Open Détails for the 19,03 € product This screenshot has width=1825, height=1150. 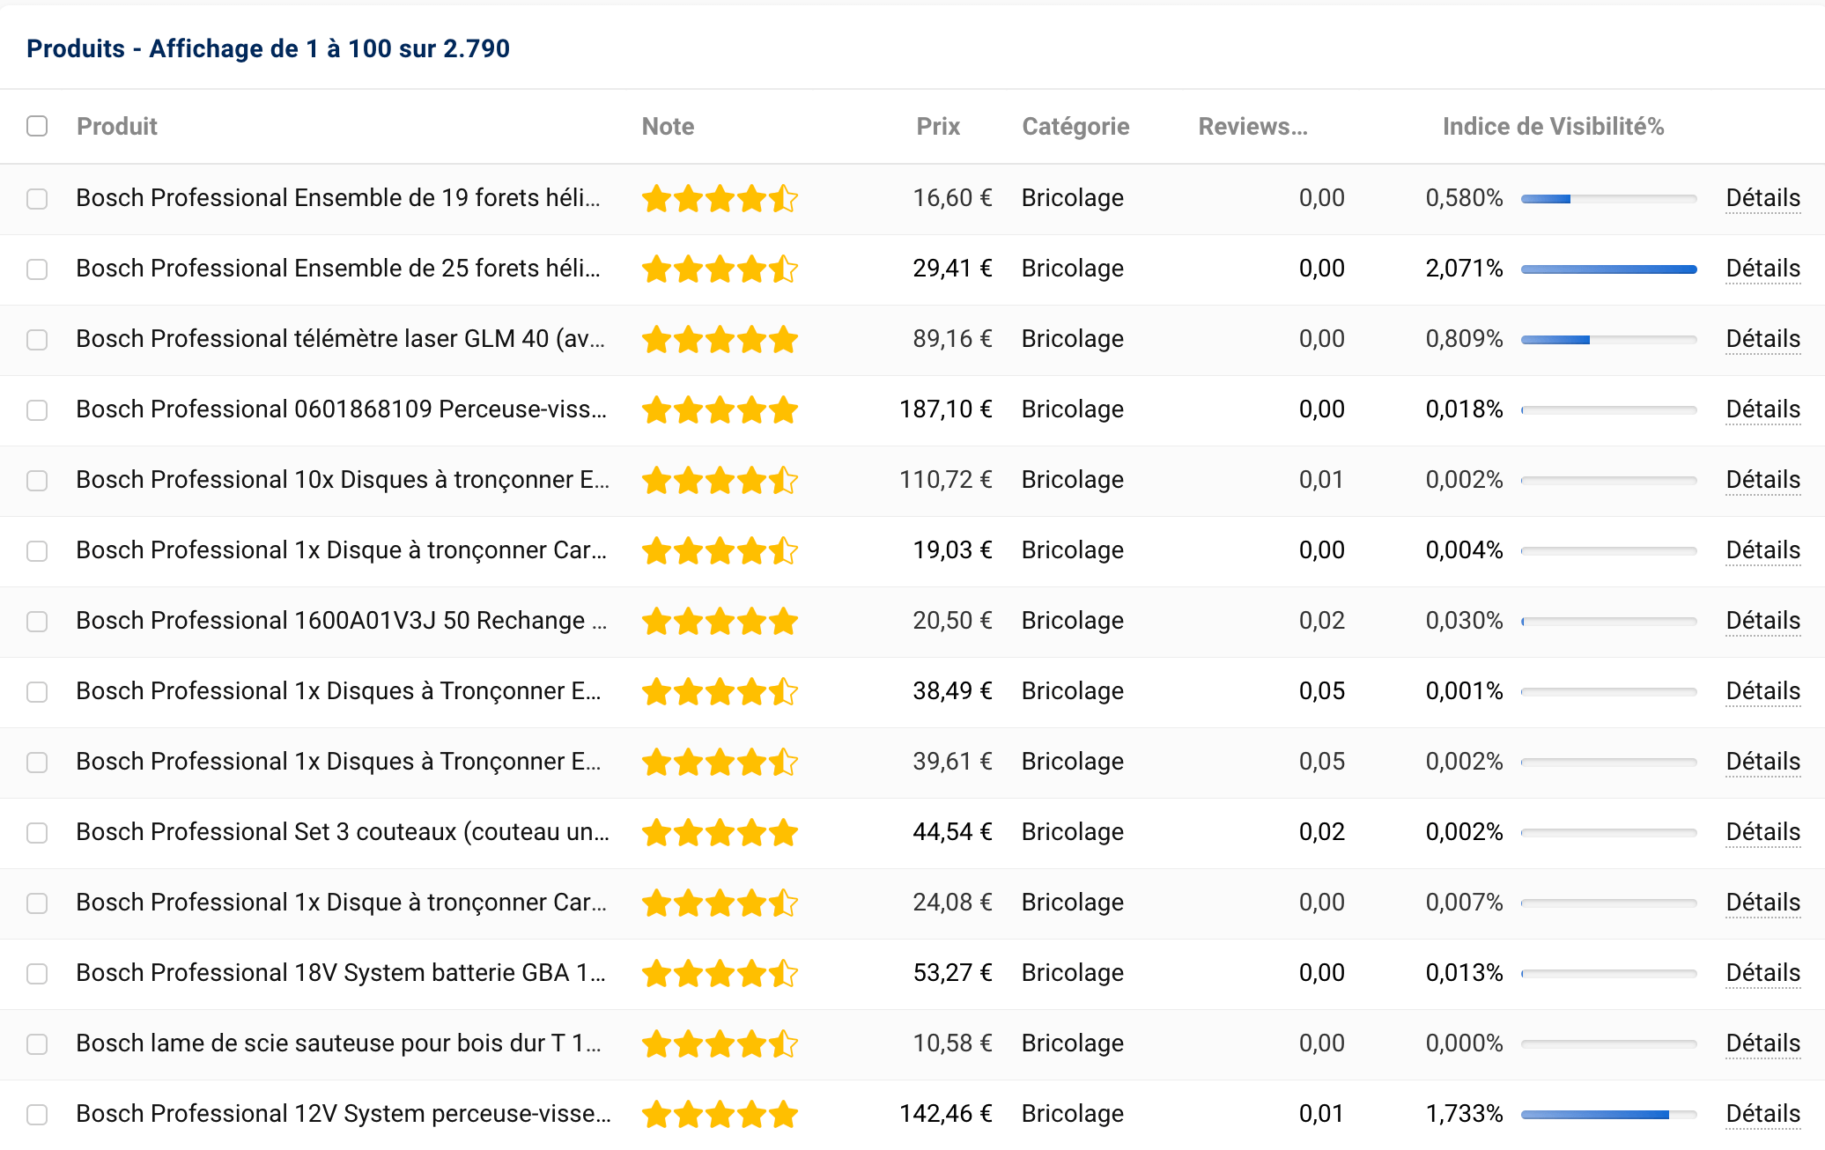point(1762,550)
